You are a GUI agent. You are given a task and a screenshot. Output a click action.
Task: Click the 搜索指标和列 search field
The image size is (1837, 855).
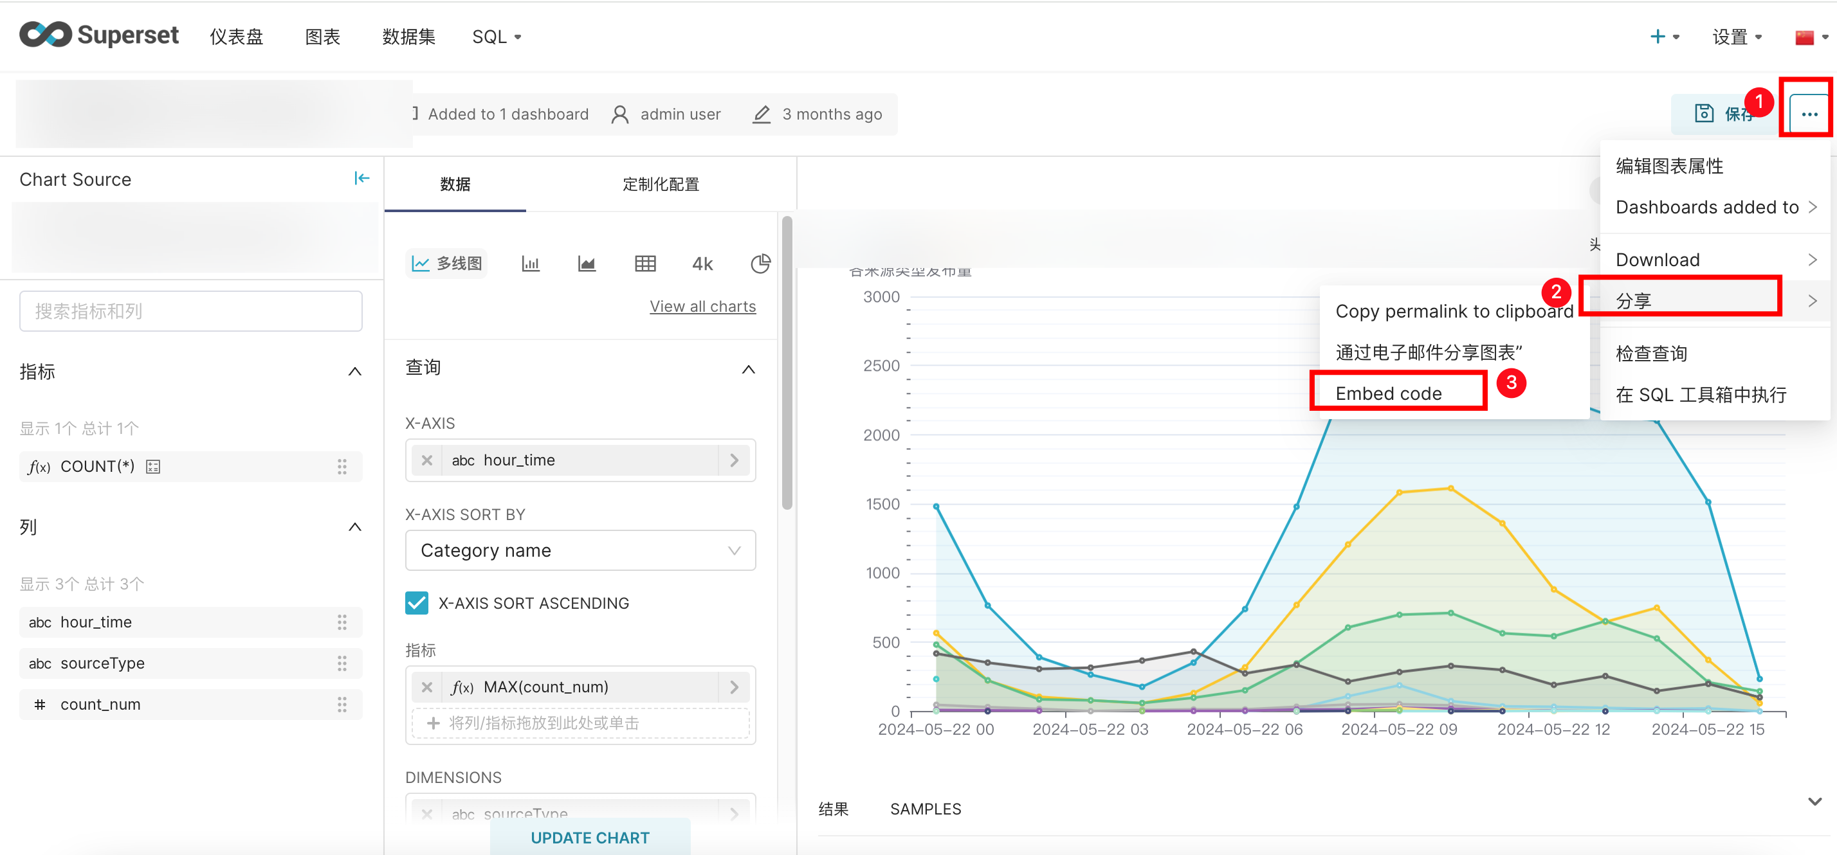[190, 310]
